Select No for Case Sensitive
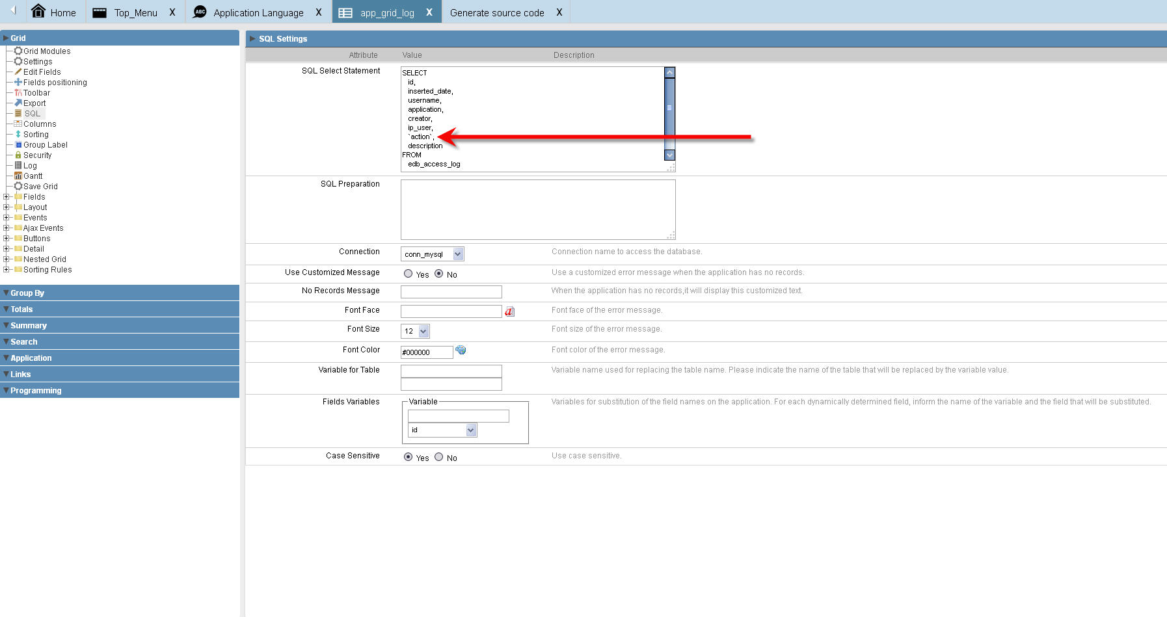The image size is (1167, 617). pos(438,457)
